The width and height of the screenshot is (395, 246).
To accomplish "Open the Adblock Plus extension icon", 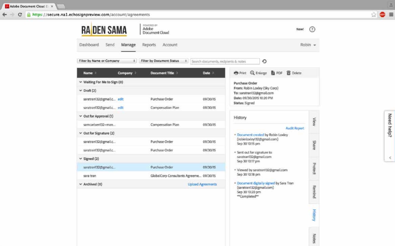I will 382,15.
